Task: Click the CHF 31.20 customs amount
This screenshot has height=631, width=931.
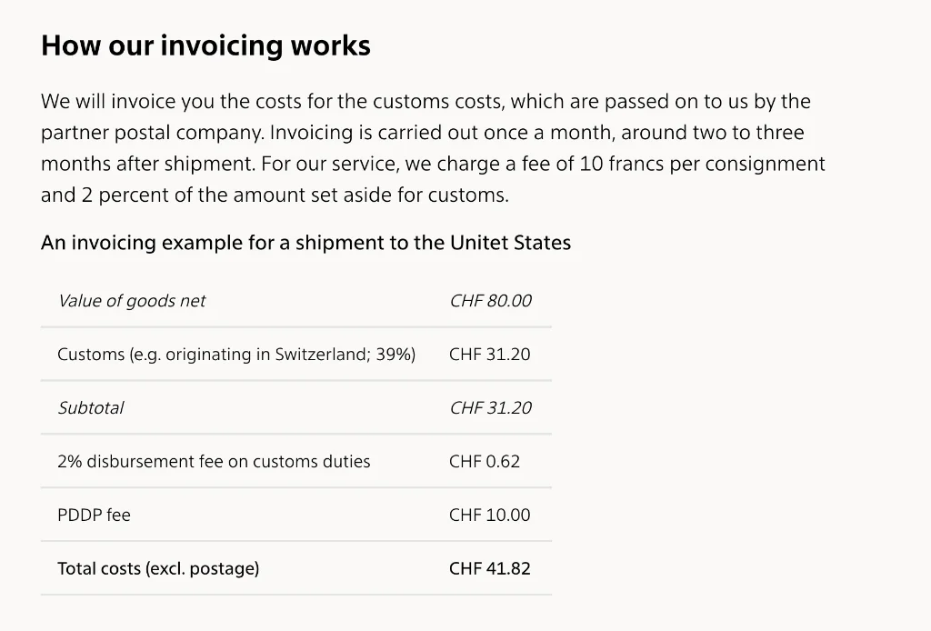Action: coord(489,355)
